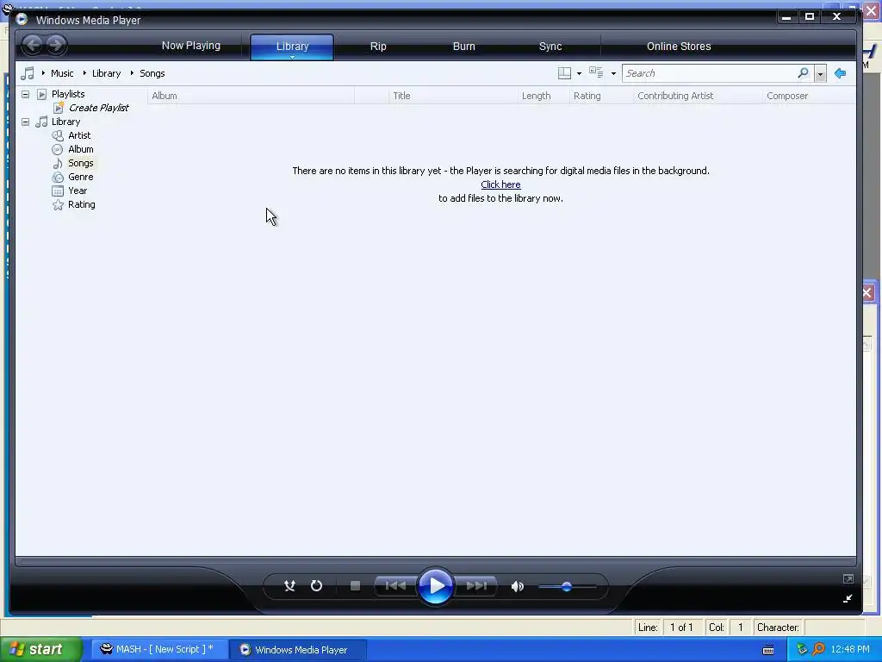
Task: Click the search magnifier icon
Action: coord(804,73)
